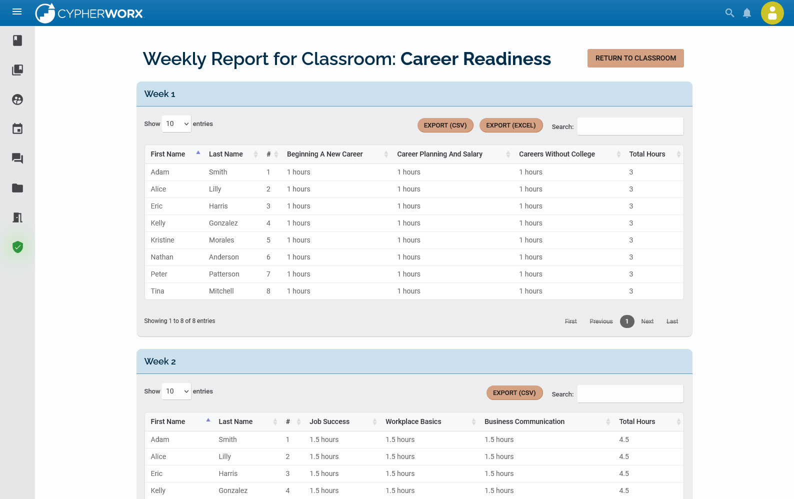This screenshot has width=794, height=499.
Task: Select Kelly in Week 2 table
Action: (158, 490)
